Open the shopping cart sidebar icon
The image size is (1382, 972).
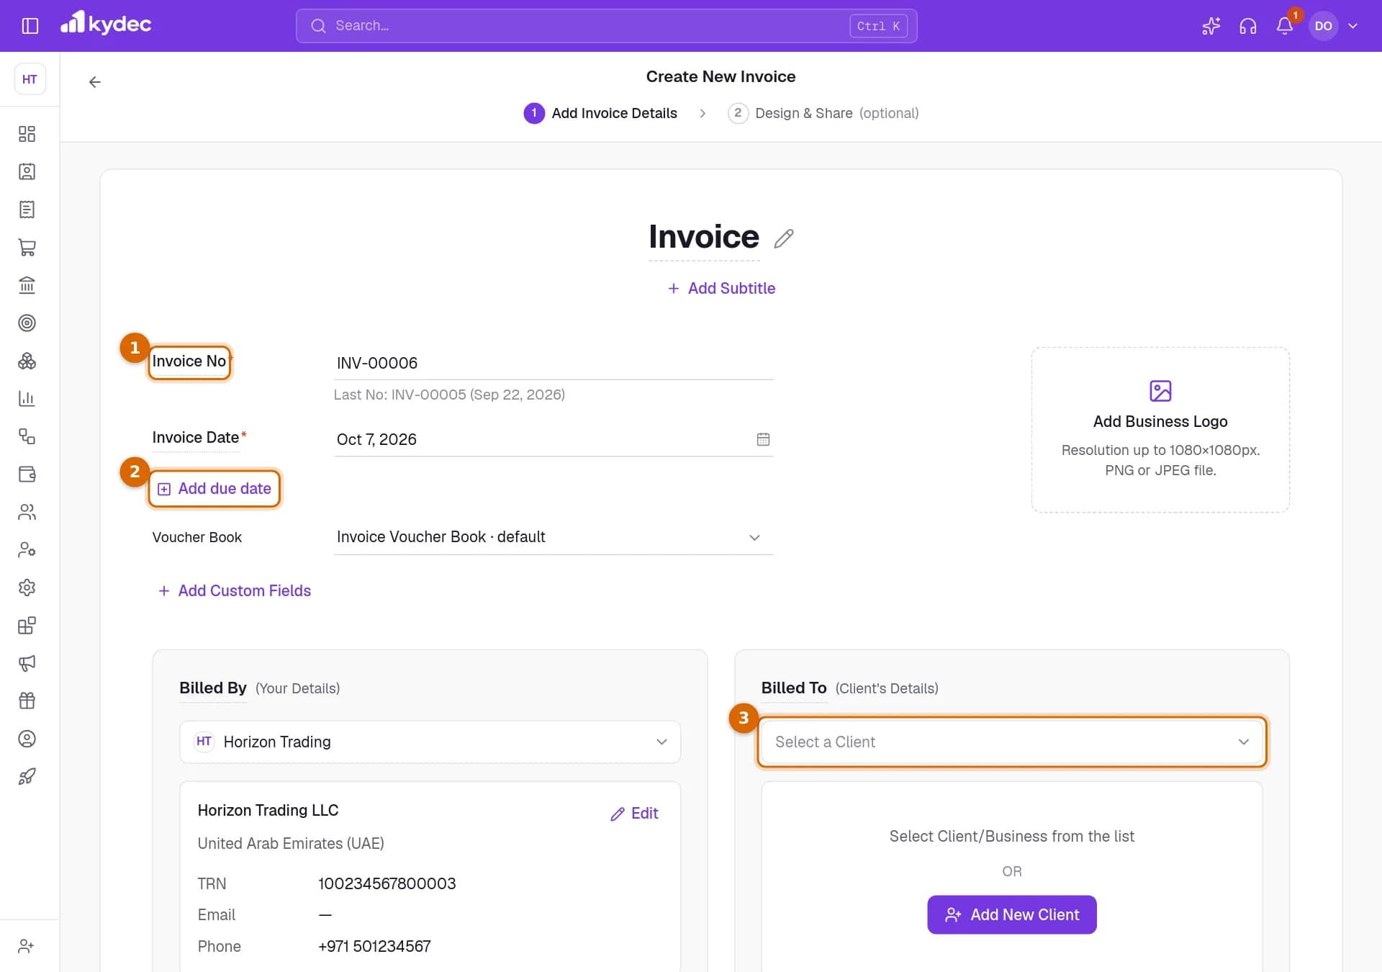click(27, 248)
